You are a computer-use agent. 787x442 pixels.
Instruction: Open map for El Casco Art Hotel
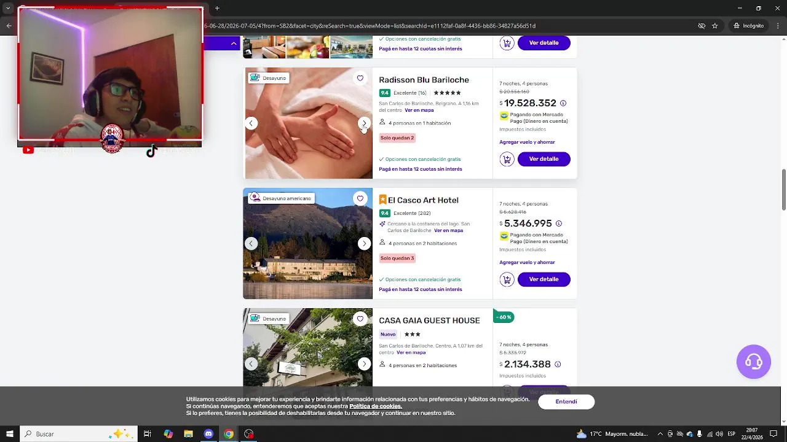pos(449,231)
